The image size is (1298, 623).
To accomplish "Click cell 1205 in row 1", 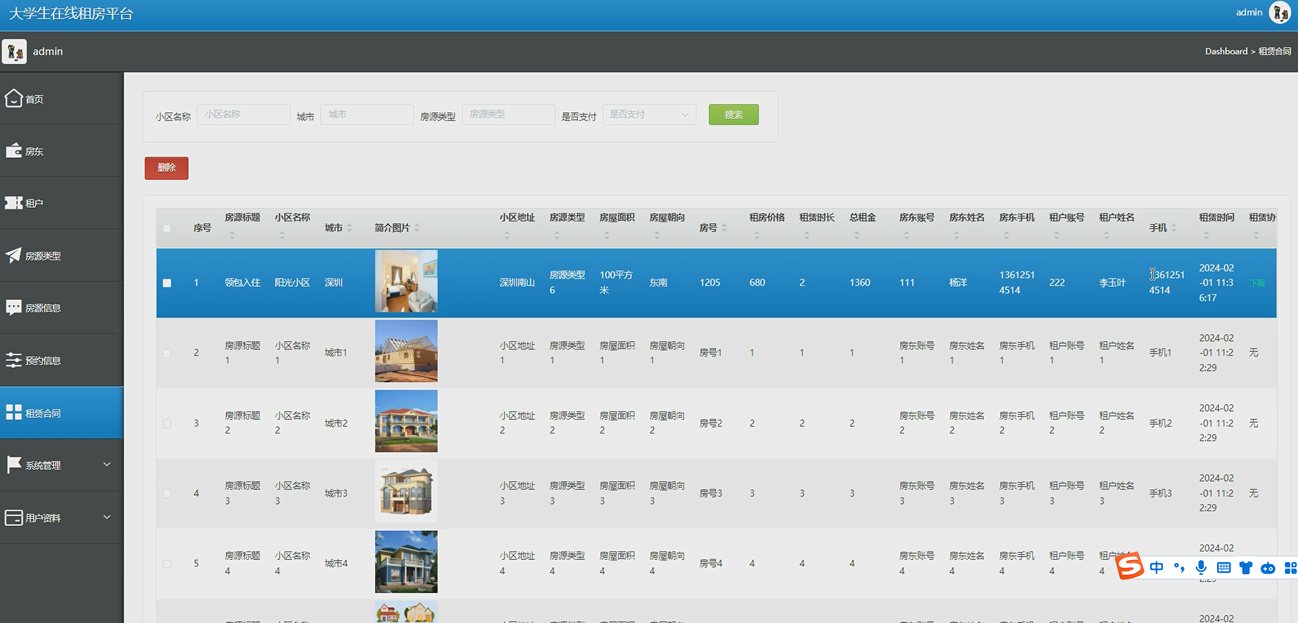I will tap(709, 283).
